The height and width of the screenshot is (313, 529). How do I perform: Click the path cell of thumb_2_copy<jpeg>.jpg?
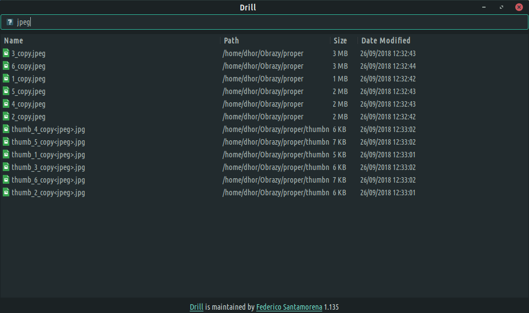click(275, 193)
